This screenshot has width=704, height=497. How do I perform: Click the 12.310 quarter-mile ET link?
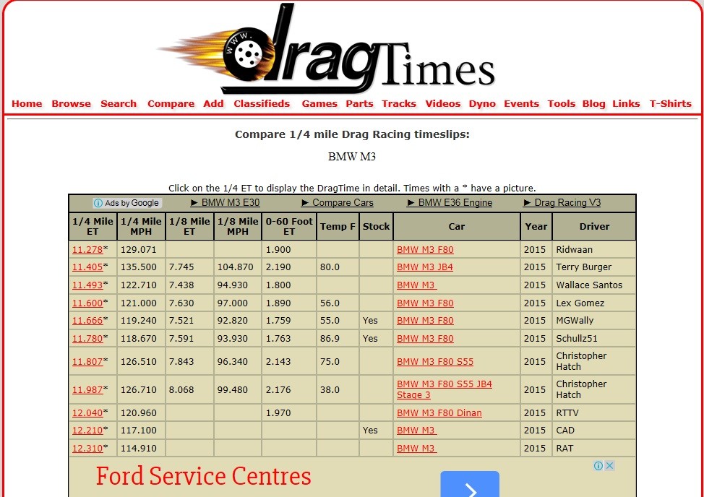coord(89,448)
